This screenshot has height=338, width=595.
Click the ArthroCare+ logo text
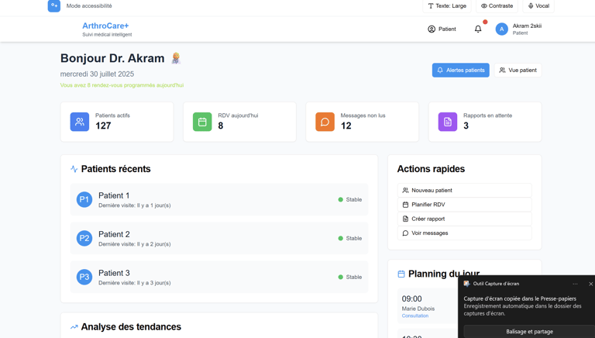click(105, 26)
